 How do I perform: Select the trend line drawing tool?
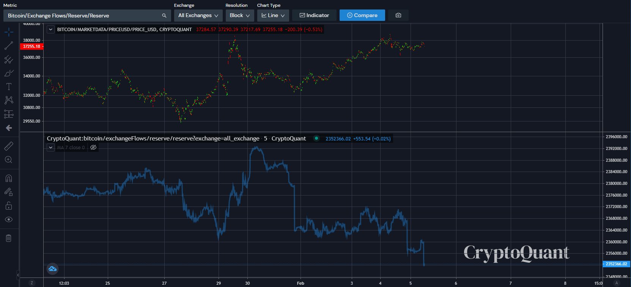click(9, 46)
